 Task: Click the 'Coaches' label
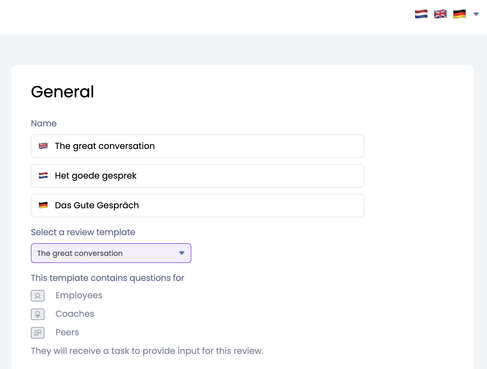click(x=75, y=314)
